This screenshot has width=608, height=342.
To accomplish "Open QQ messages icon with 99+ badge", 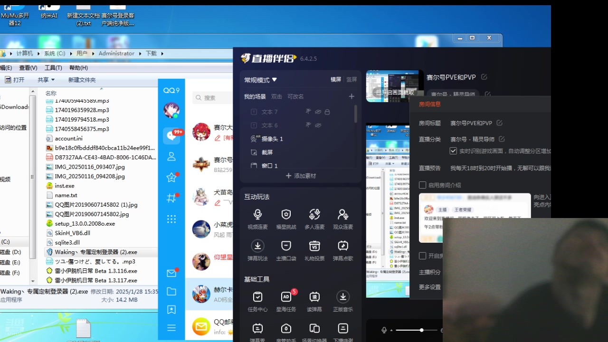I will click(171, 136).
